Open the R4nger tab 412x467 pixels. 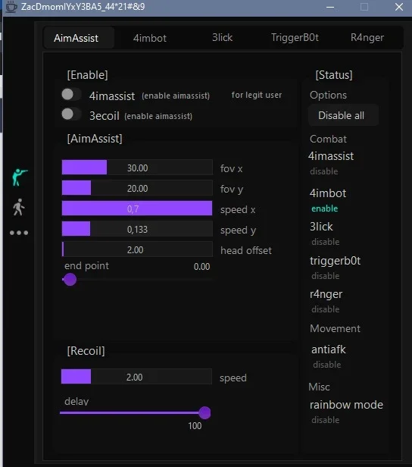click(367, 38)
